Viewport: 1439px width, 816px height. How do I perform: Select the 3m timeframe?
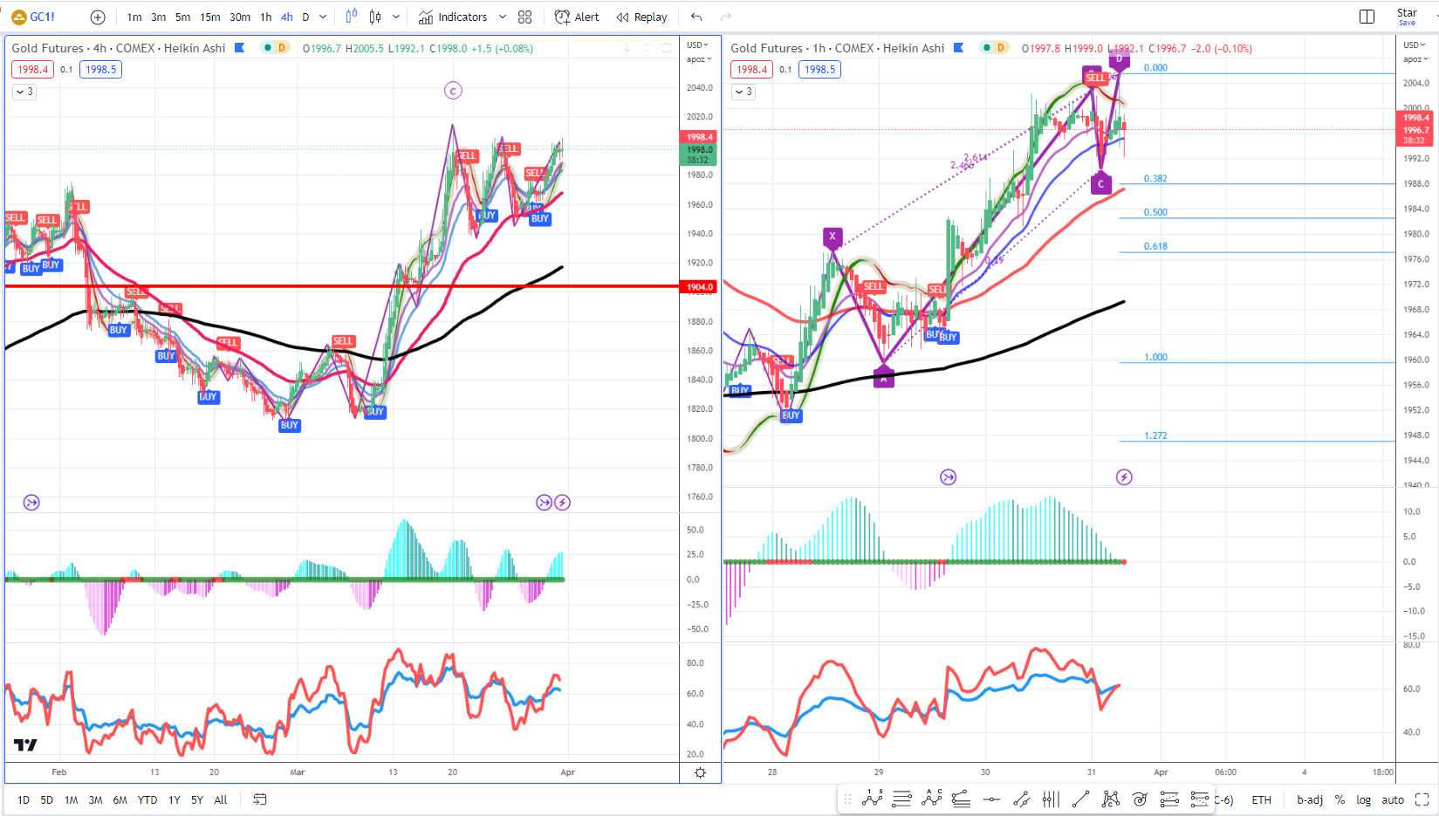click(158, 17)
